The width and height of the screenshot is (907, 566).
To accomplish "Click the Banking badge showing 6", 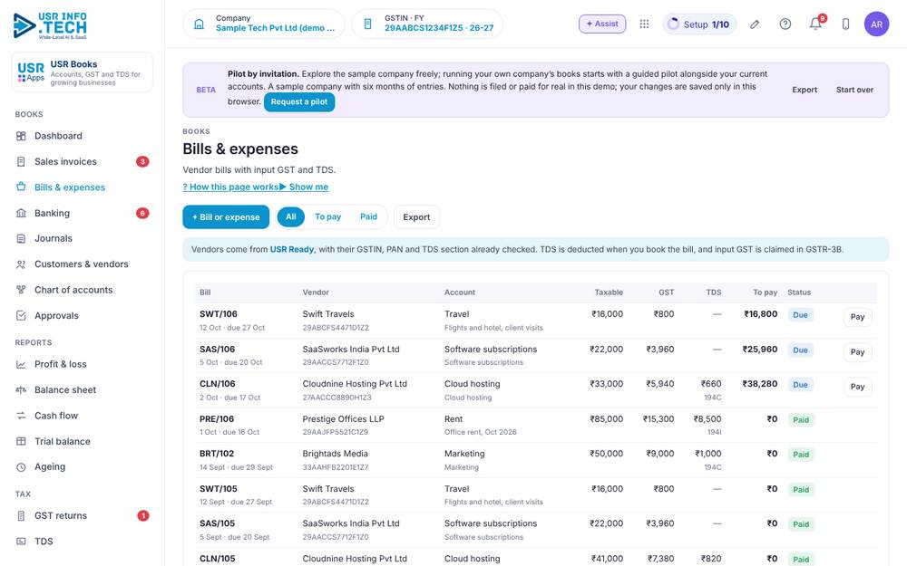I will point(142,213).
